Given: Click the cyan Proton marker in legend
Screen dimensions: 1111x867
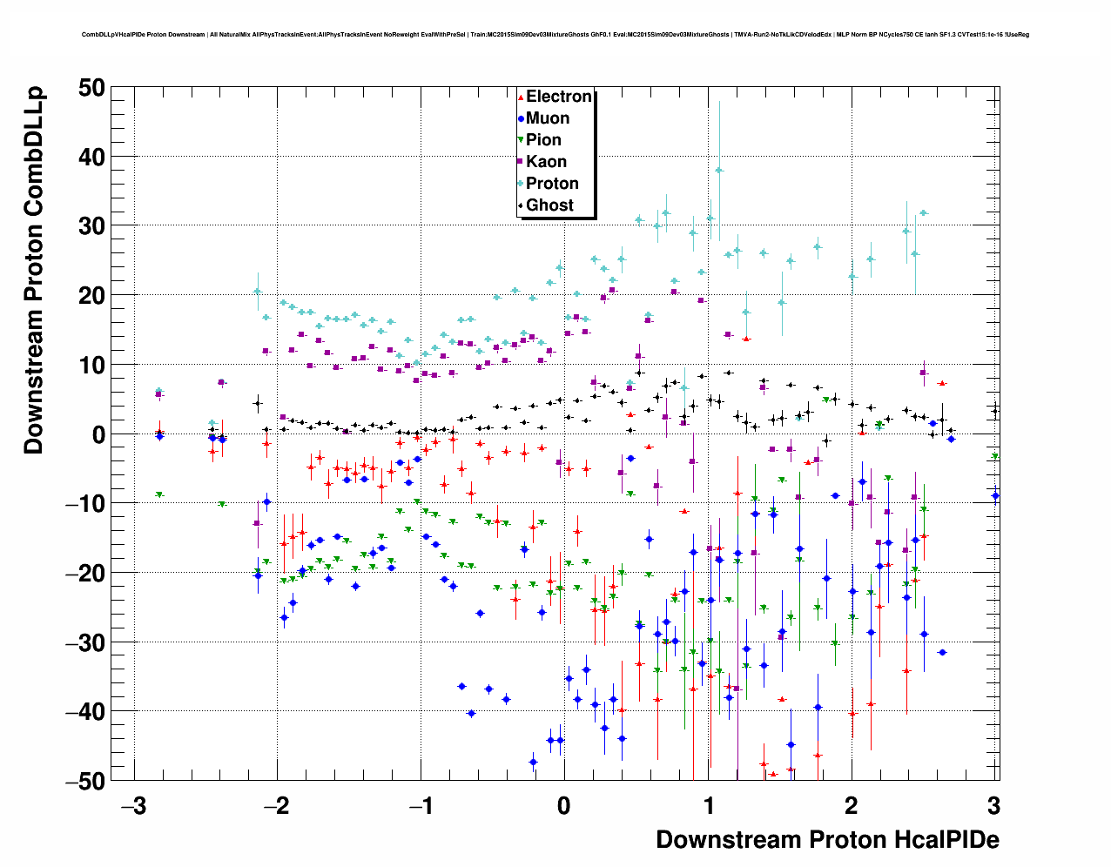Looking at the screenshot, I should (x=521, y=184).
